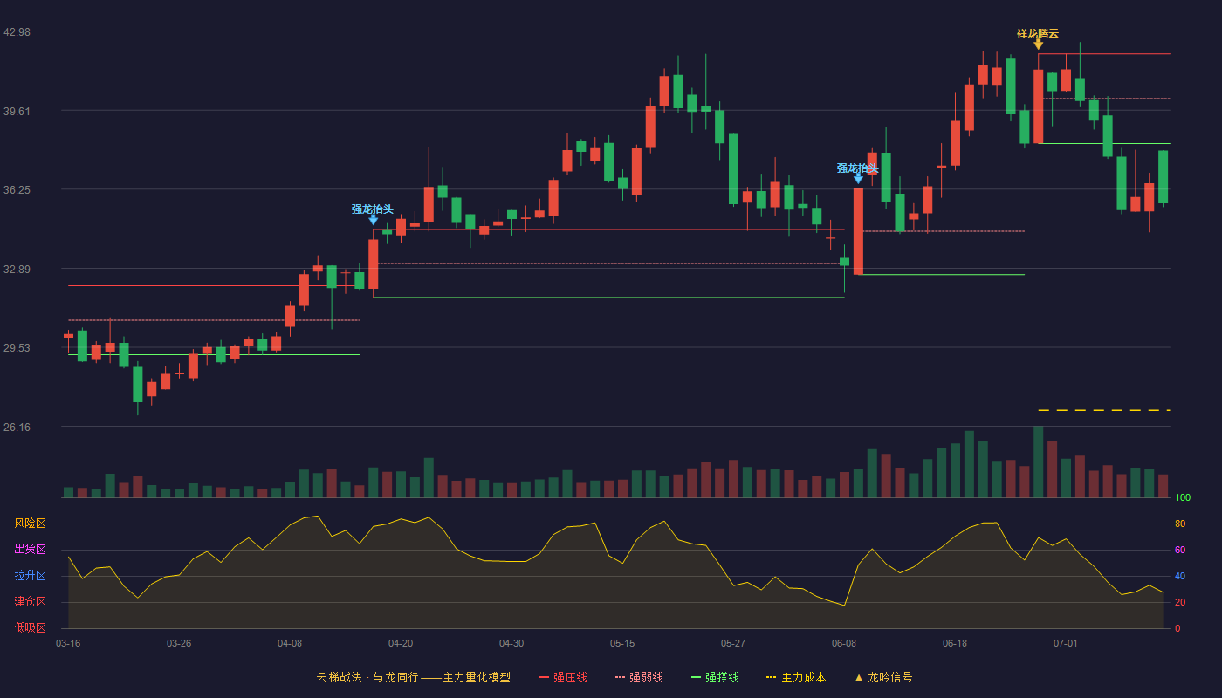Screen dimensions: 1222x698
Task: Toggle the 强撑线 legend series
Action: click(715, 677)
